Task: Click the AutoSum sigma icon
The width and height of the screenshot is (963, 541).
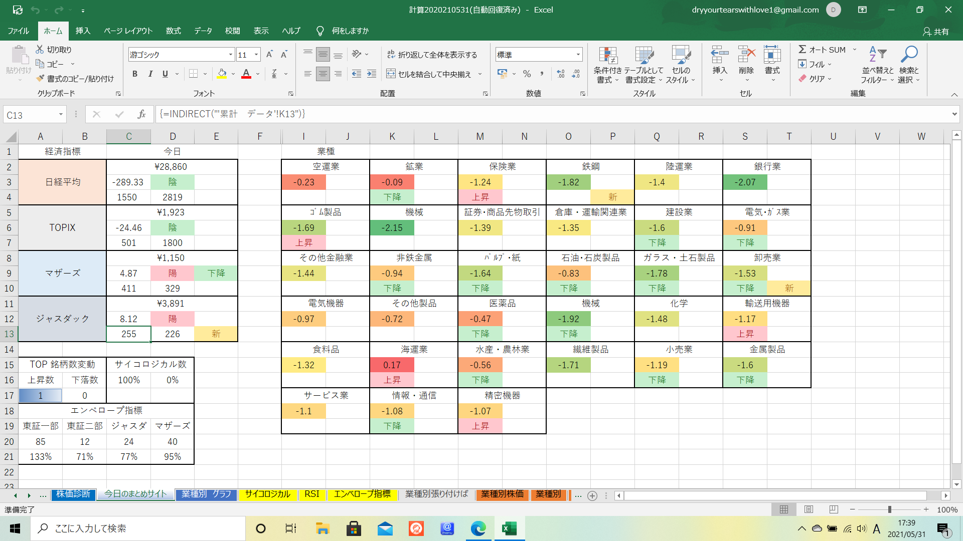Action: point(802,50)
